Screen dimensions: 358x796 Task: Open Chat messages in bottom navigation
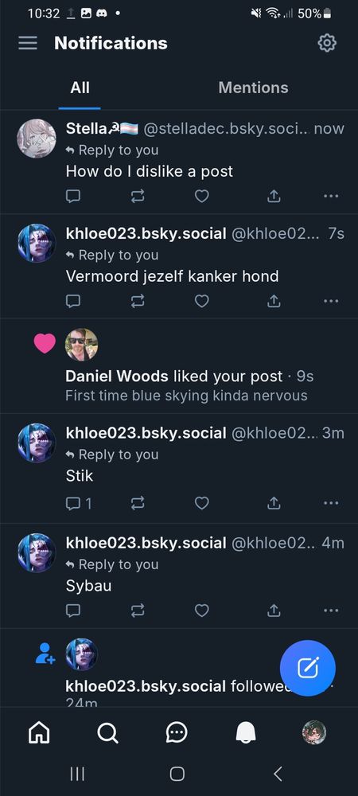pyautogui.click(x=177, y=732)
